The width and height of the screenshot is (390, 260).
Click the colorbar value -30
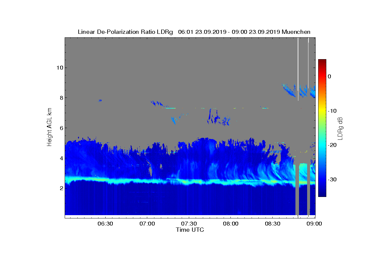[332, 180]
